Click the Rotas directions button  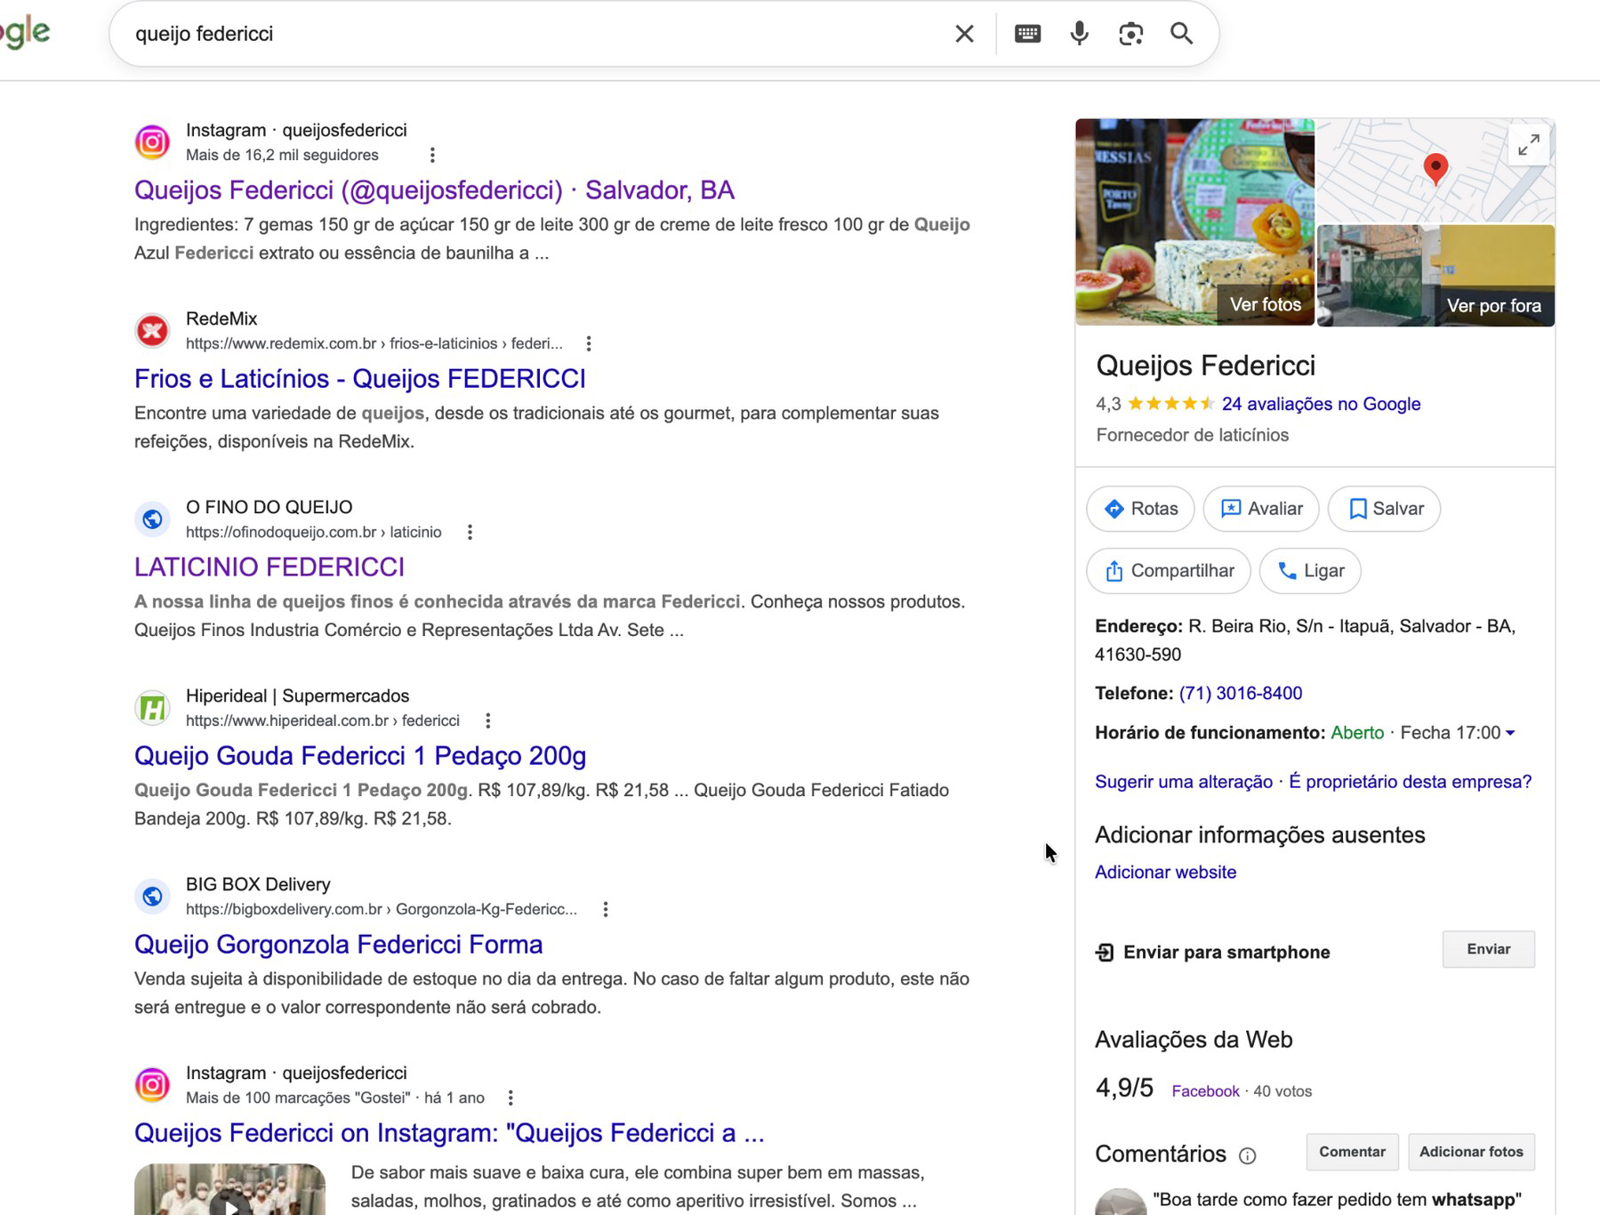pyautogui.click(x=1141, y=509)
